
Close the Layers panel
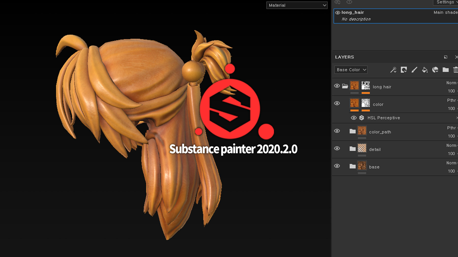coord(456,57)
